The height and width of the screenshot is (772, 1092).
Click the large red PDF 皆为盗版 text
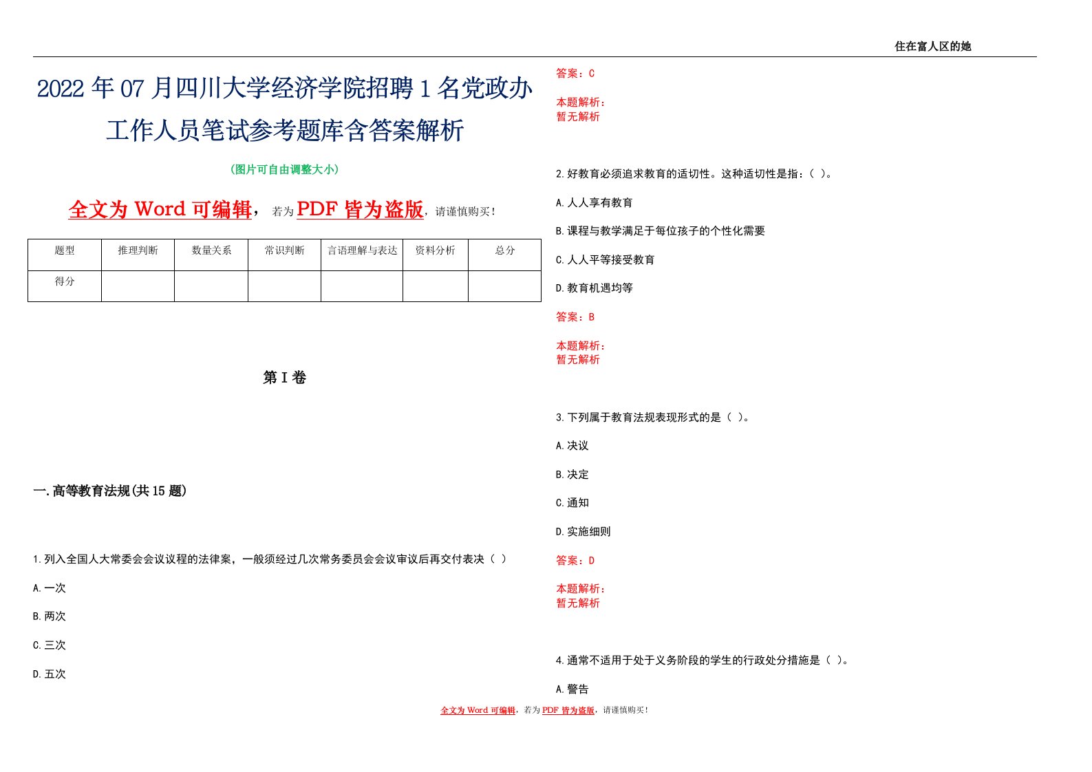pos(359,209)
